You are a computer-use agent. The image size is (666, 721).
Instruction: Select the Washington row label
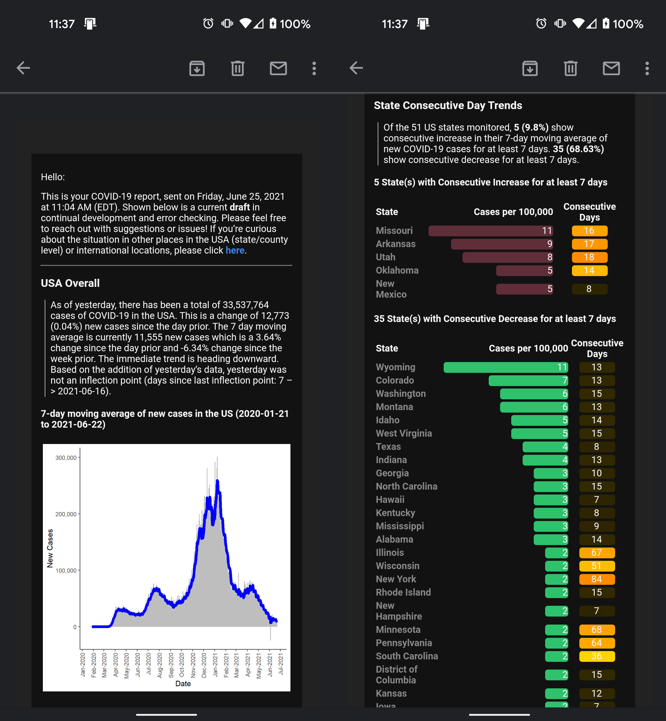click(401, 394)
